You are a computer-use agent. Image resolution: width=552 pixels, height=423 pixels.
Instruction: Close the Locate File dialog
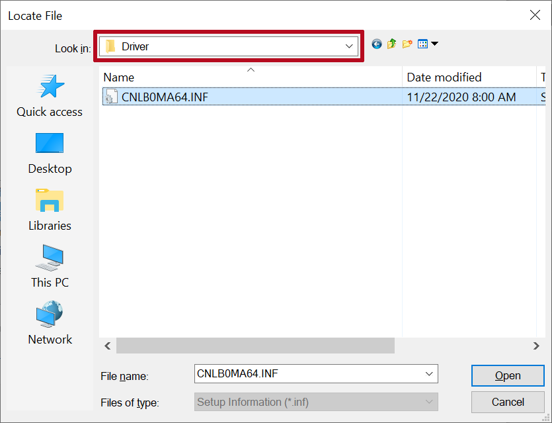pos(535,15)
